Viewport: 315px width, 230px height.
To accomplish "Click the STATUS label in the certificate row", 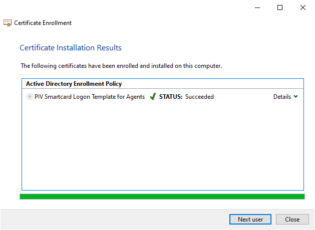I will [171, 97].
